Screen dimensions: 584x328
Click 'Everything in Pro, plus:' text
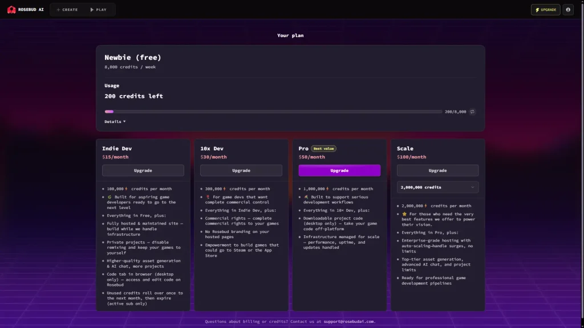point(430,233)
